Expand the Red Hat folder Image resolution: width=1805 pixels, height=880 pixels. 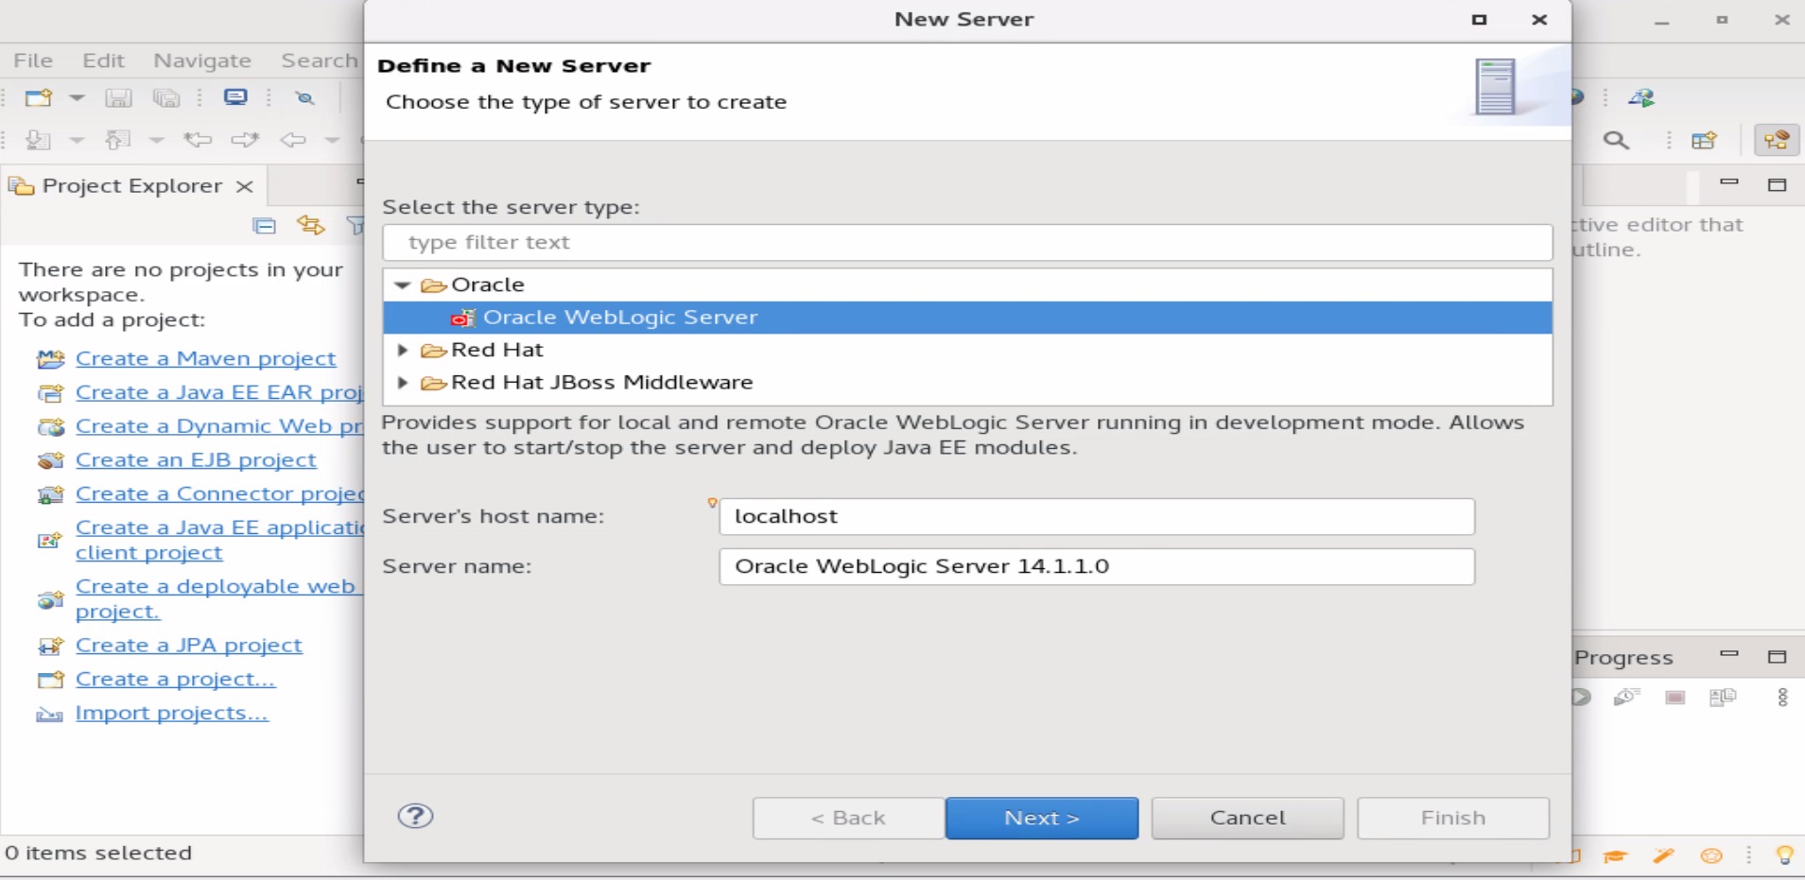point(403,350)
